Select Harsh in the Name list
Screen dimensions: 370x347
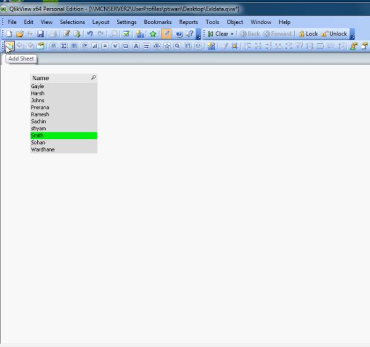click(x=64, y=94)
